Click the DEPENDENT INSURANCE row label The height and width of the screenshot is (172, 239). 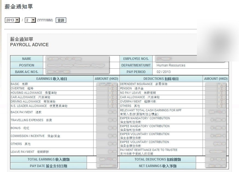coord(144,84)
